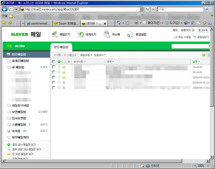The width and height of the screenshot is (215, 169).
Task: Switch to the Daum 한메일 browser tab
Action: click(66, 23)
